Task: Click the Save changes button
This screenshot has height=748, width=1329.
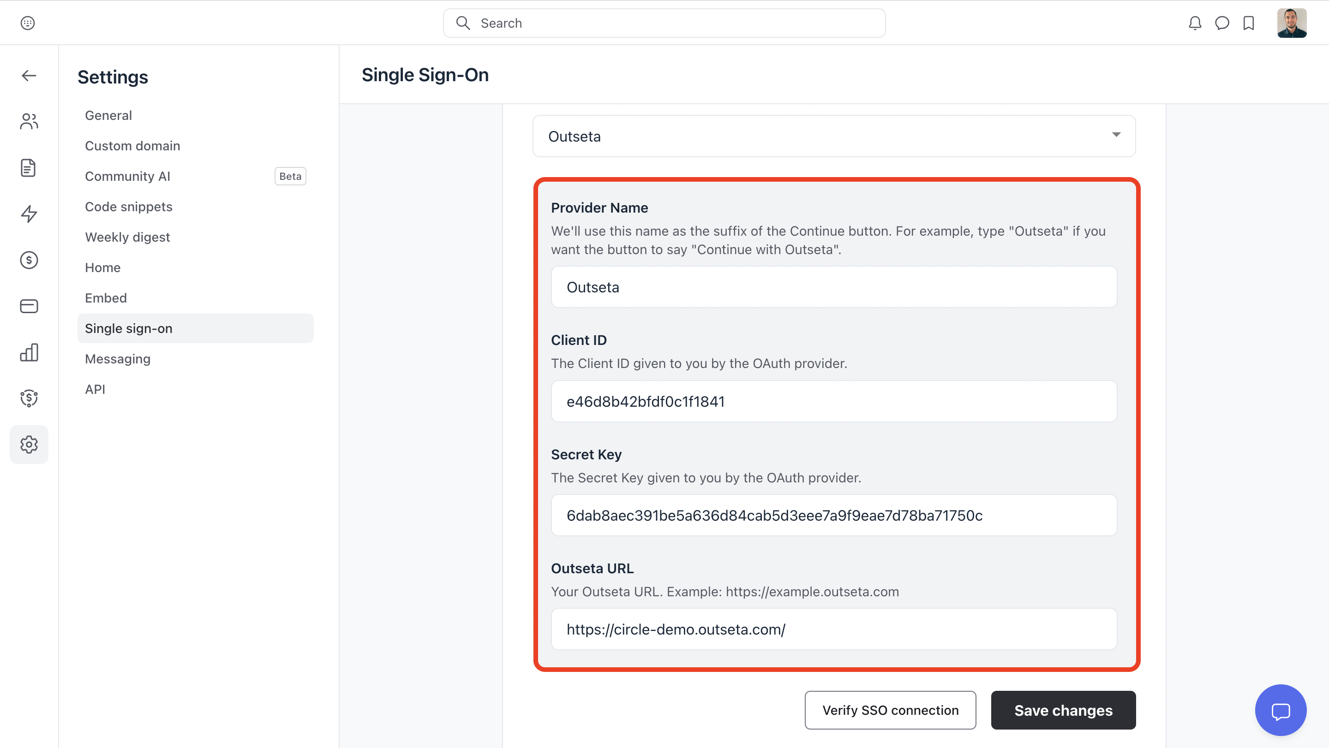Action: tap(1063, 710)
